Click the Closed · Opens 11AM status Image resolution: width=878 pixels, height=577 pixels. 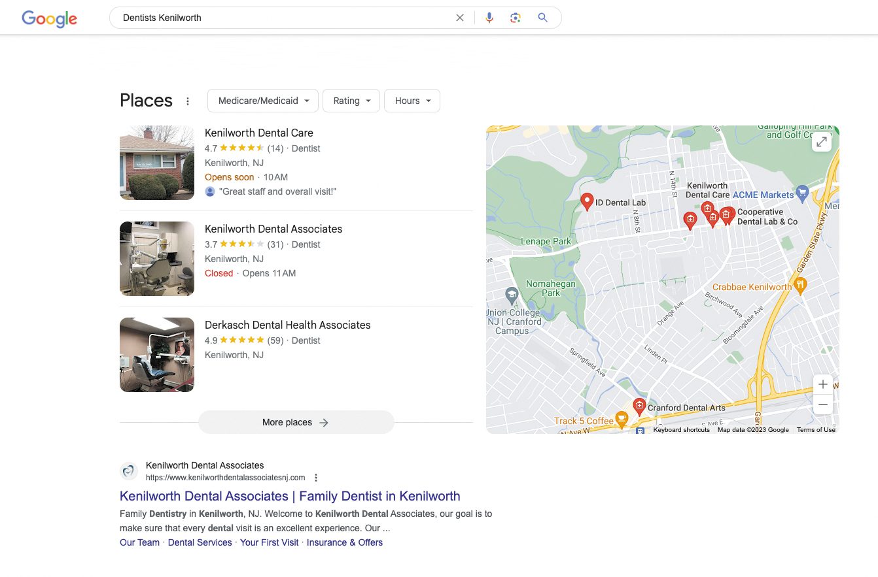point(251,273)
